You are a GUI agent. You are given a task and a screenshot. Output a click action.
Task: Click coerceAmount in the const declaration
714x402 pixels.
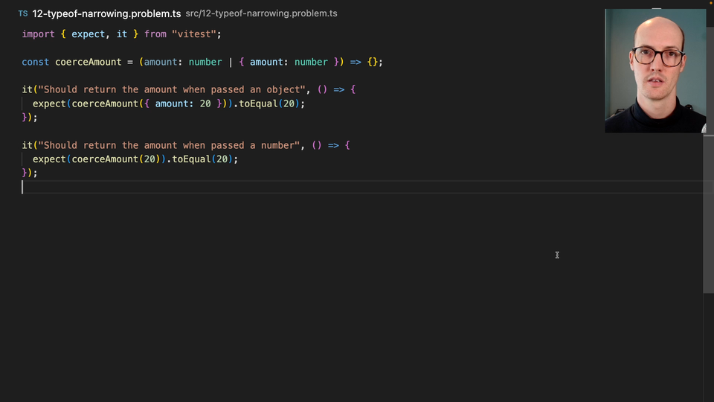[88, 62]
